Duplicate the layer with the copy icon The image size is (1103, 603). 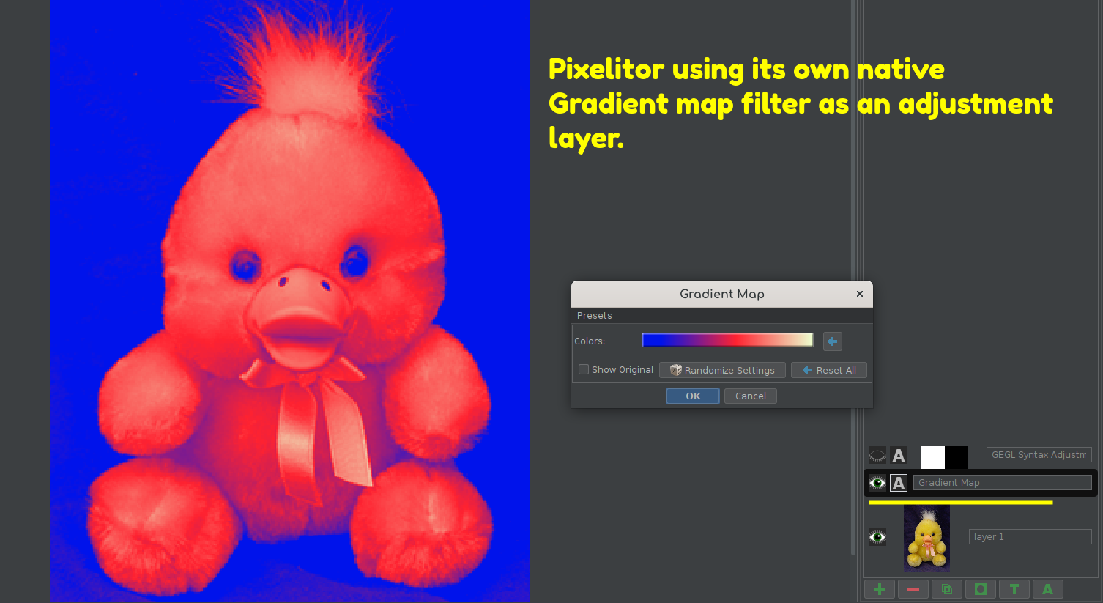pos(947,589)
